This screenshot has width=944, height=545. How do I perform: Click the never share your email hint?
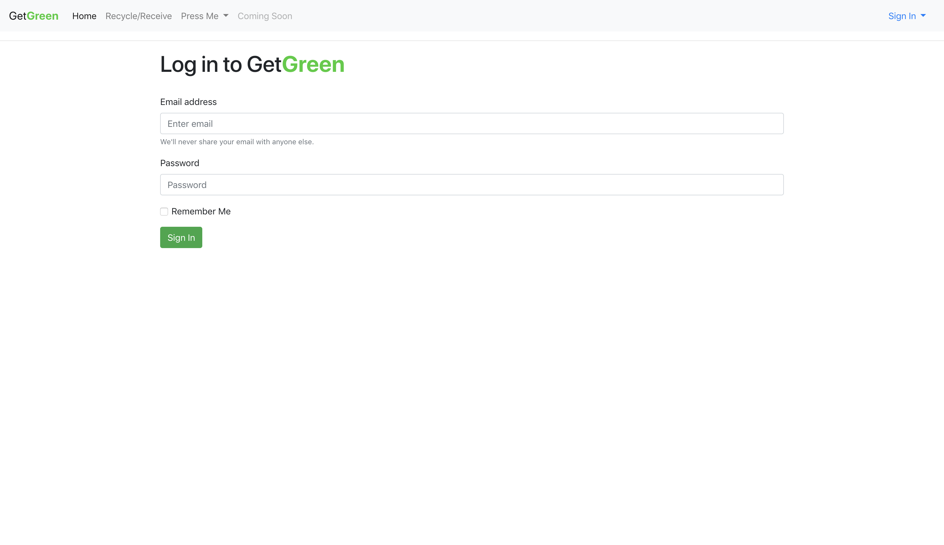237,142
